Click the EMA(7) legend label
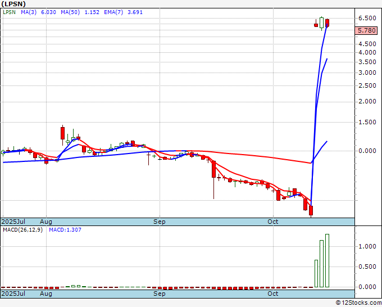382x307 pixels. [x=113, y=12]
